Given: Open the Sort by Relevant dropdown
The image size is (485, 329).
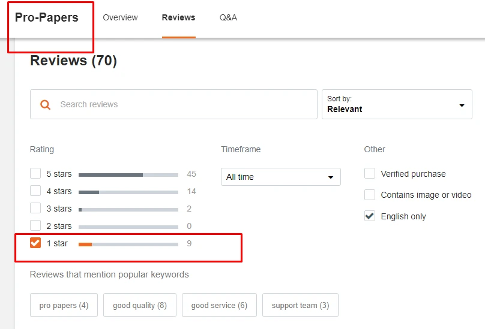Looking at the screenshot, I should pyautogui.click(x=397, y=105).
